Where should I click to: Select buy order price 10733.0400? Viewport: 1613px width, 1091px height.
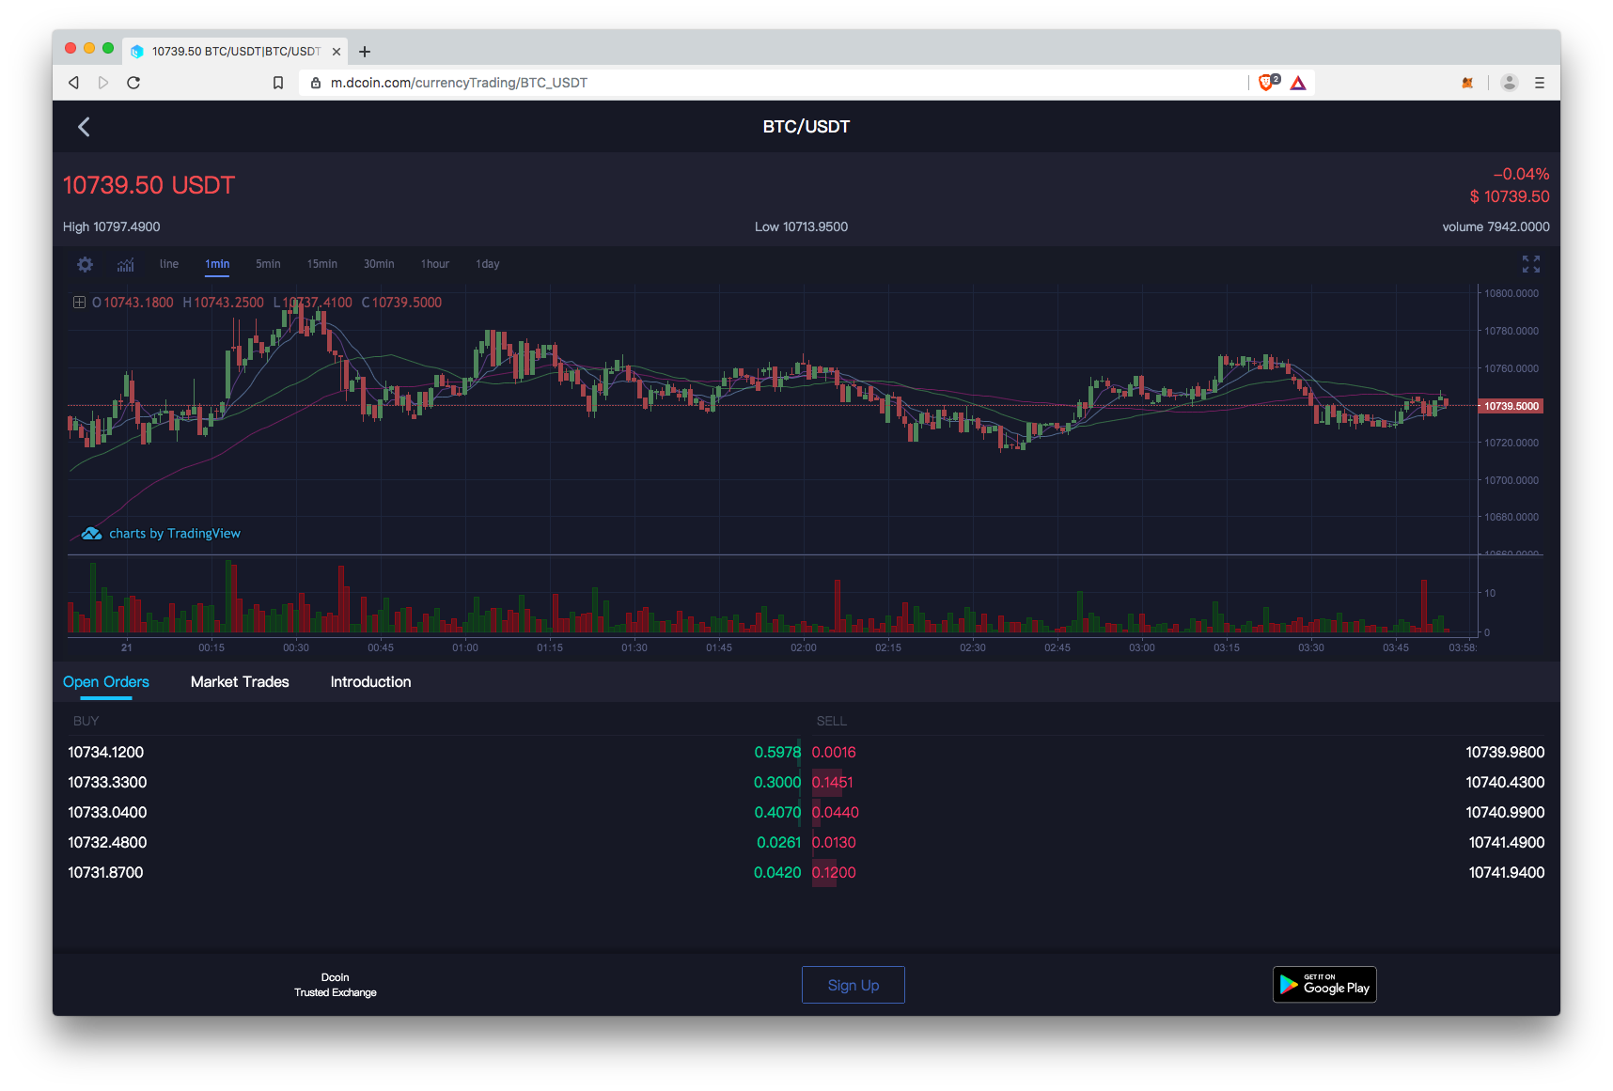[107, 813]
